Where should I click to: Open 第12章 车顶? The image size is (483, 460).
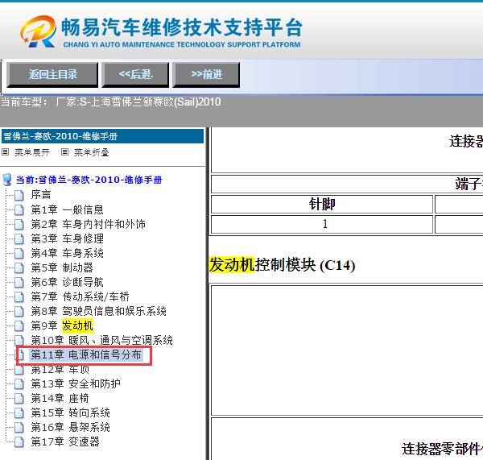(60, 369)
